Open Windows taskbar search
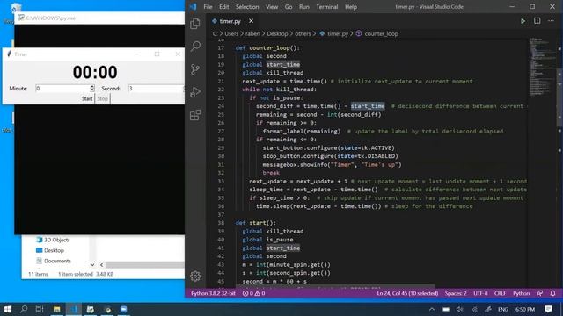The height and width of the screenshot is (316, 563). pos(24,309)
